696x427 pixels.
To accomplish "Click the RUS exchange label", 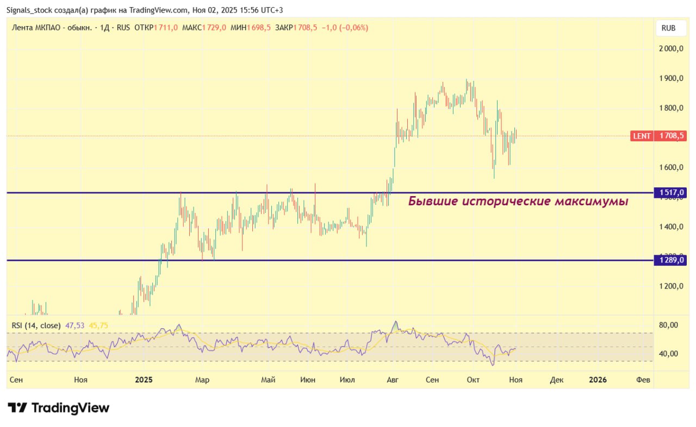I will (123, 27).
